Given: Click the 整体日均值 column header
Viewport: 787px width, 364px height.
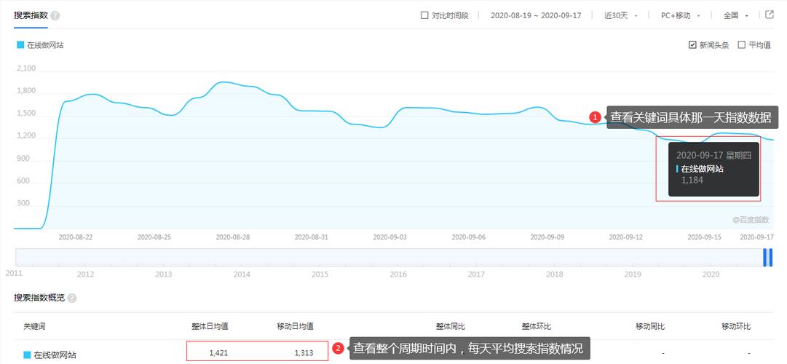Looking at the screenshot, I should (210, 326).
